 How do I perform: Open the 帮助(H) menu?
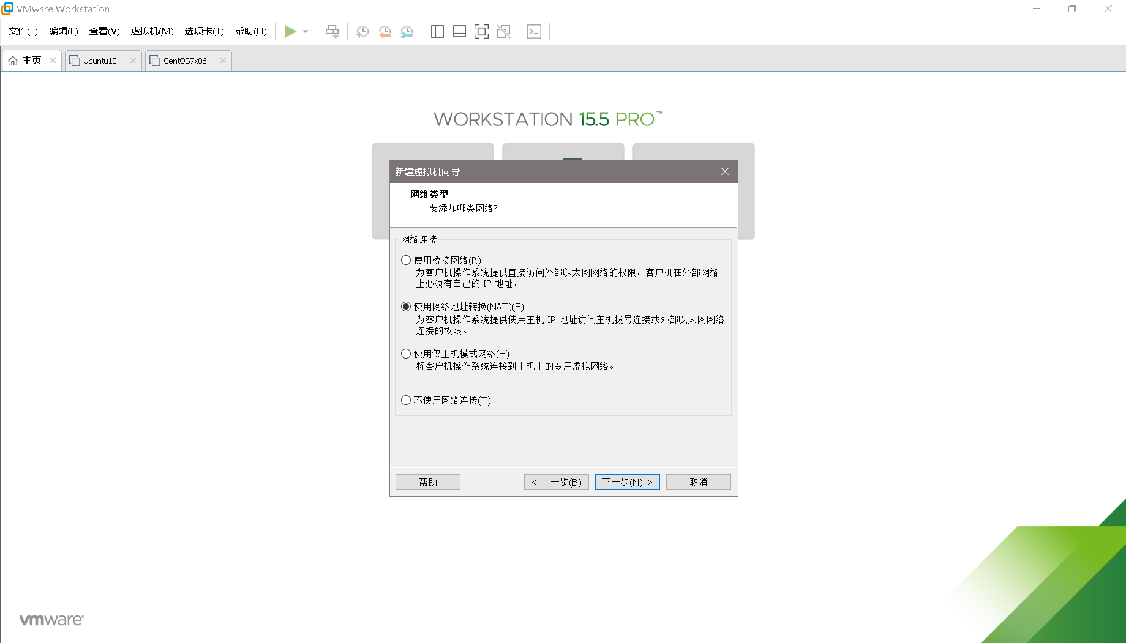[x=251, y=31]
